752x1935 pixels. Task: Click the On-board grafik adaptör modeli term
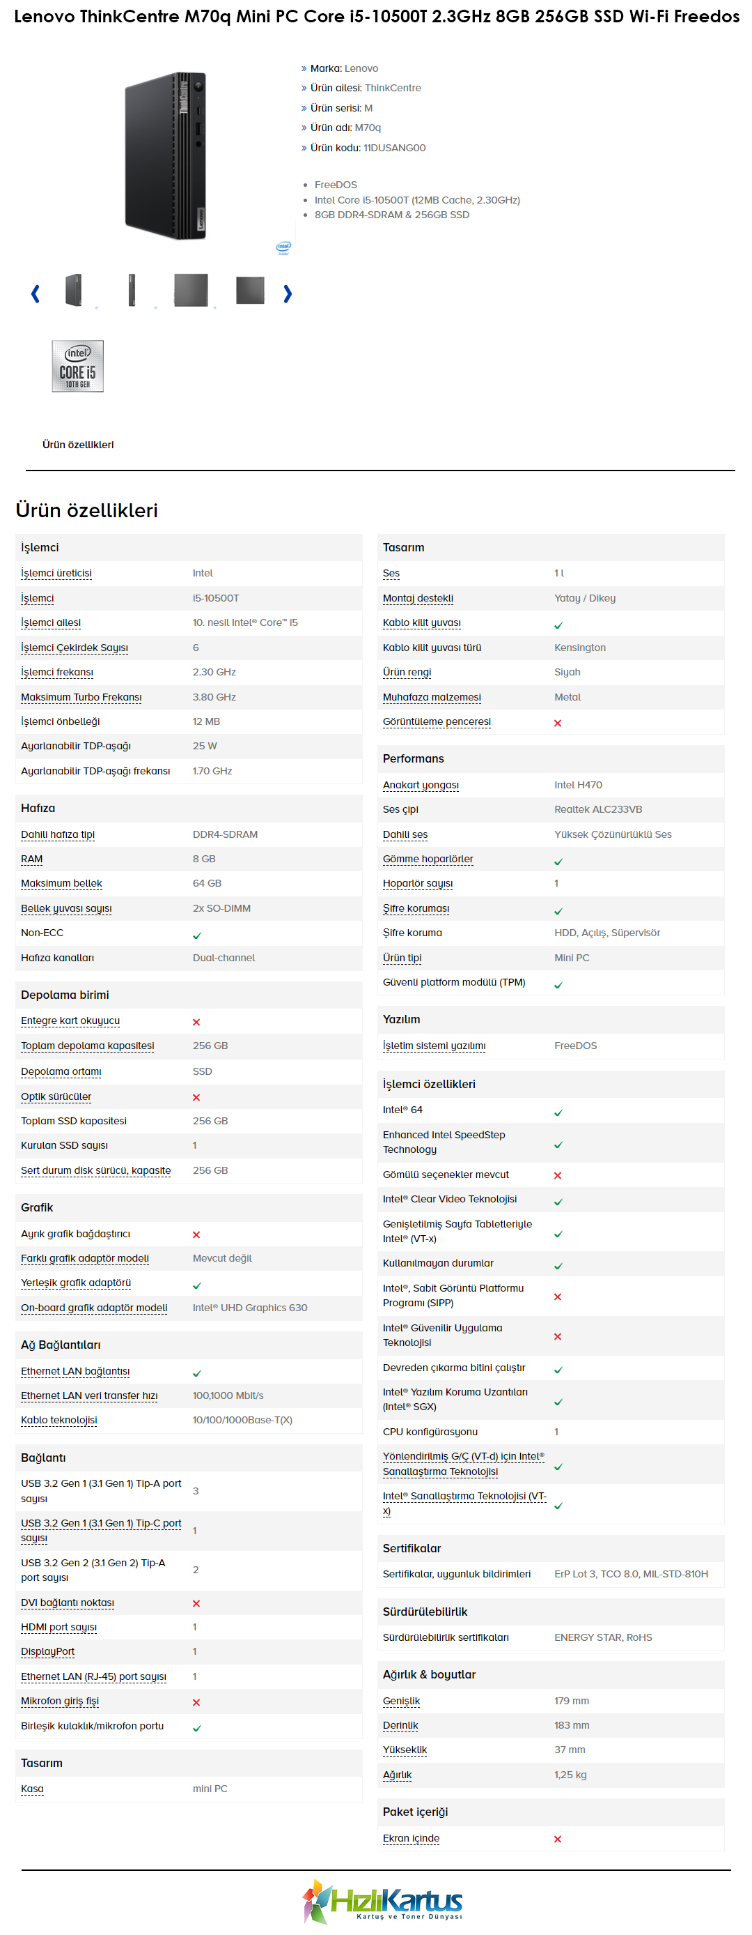[x=94, y=1308]
